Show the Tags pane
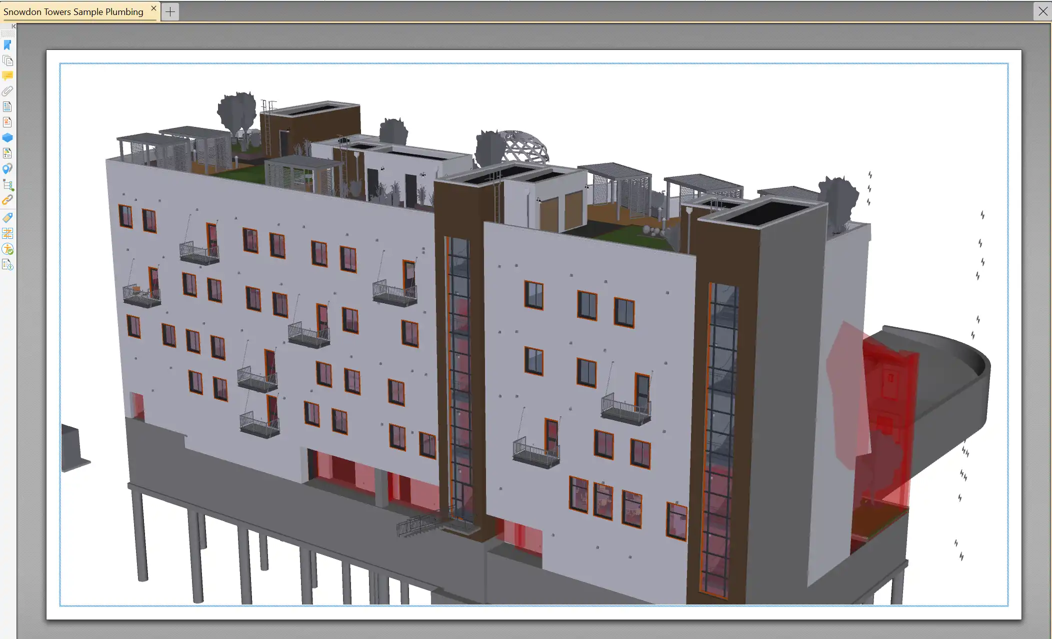 (7, 218)
